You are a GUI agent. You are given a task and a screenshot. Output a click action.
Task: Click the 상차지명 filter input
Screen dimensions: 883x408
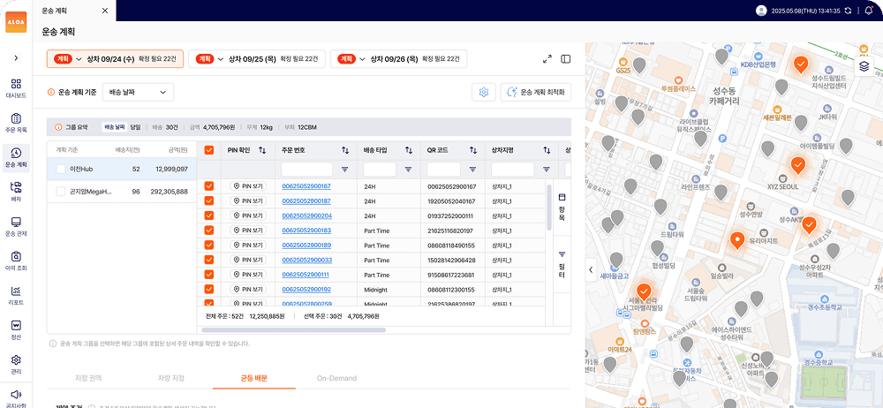pos(512,169)
